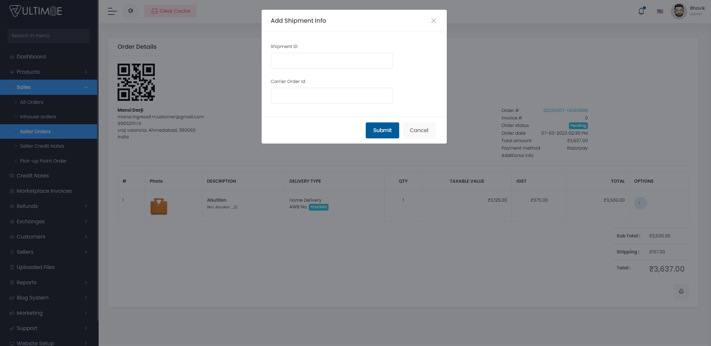Switch to Seller Orders in the sidebar
The height and width of the screenshot is (346, 711).
coord(35,131)
